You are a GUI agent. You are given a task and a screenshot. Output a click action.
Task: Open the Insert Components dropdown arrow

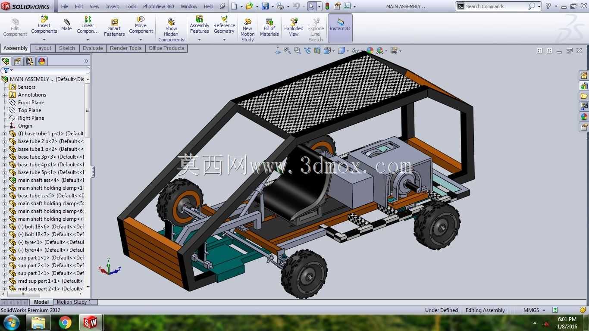(x=44, y=40)
